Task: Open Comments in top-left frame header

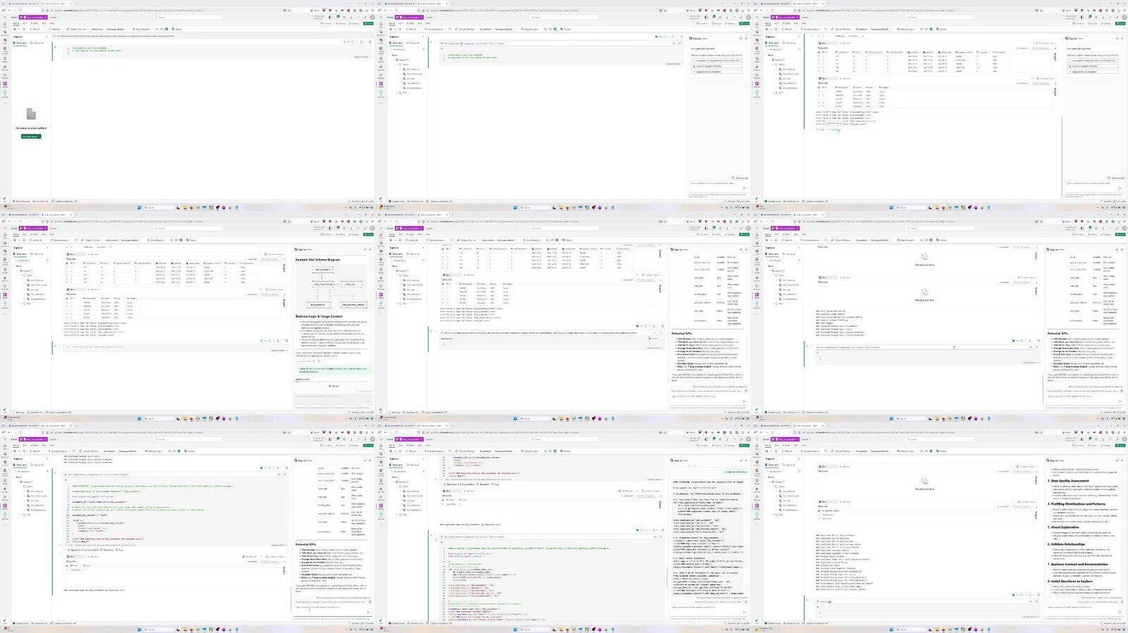Action: coord(326,23)
